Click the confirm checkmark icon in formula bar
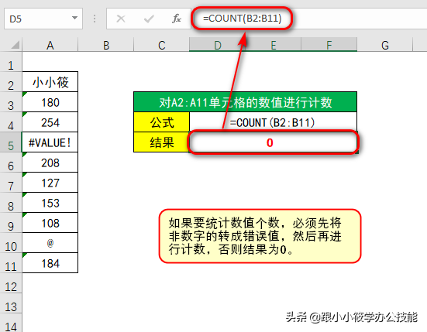427x332 pixels. point(149,19)
